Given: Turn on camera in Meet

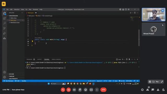Looking at the screenshot, I should (x=69, y=90).
